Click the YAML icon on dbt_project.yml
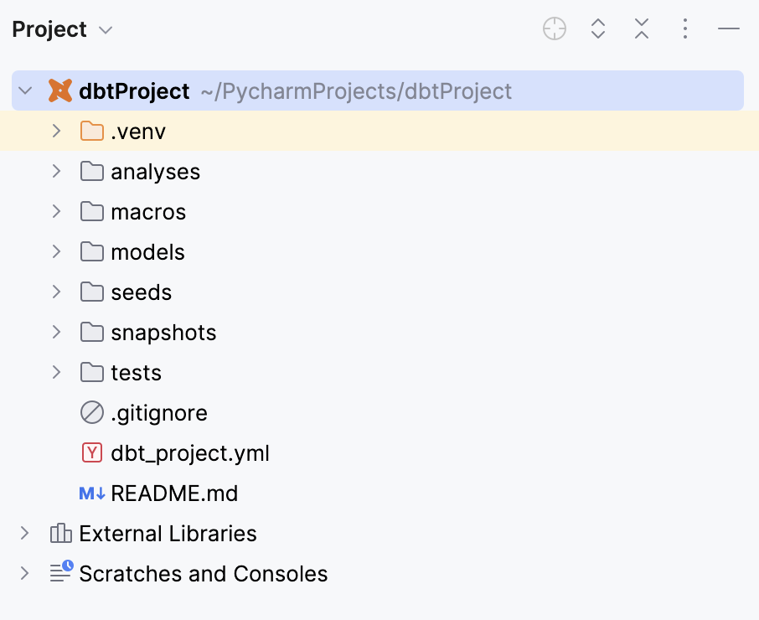This screenshot has height=620, width=759. click(90, 452)
